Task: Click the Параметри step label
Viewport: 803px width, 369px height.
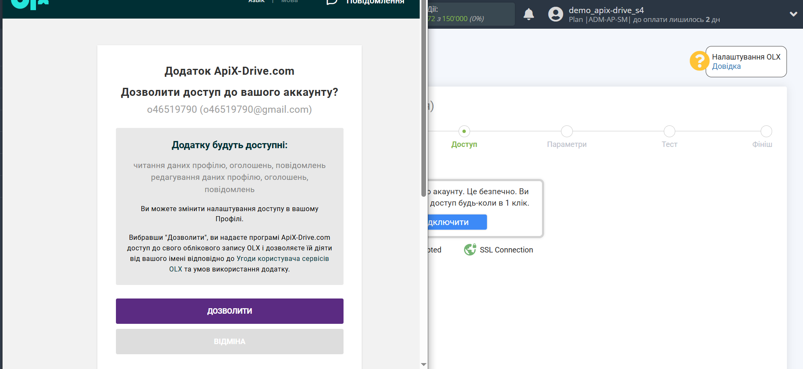Action: click(567, 144)
